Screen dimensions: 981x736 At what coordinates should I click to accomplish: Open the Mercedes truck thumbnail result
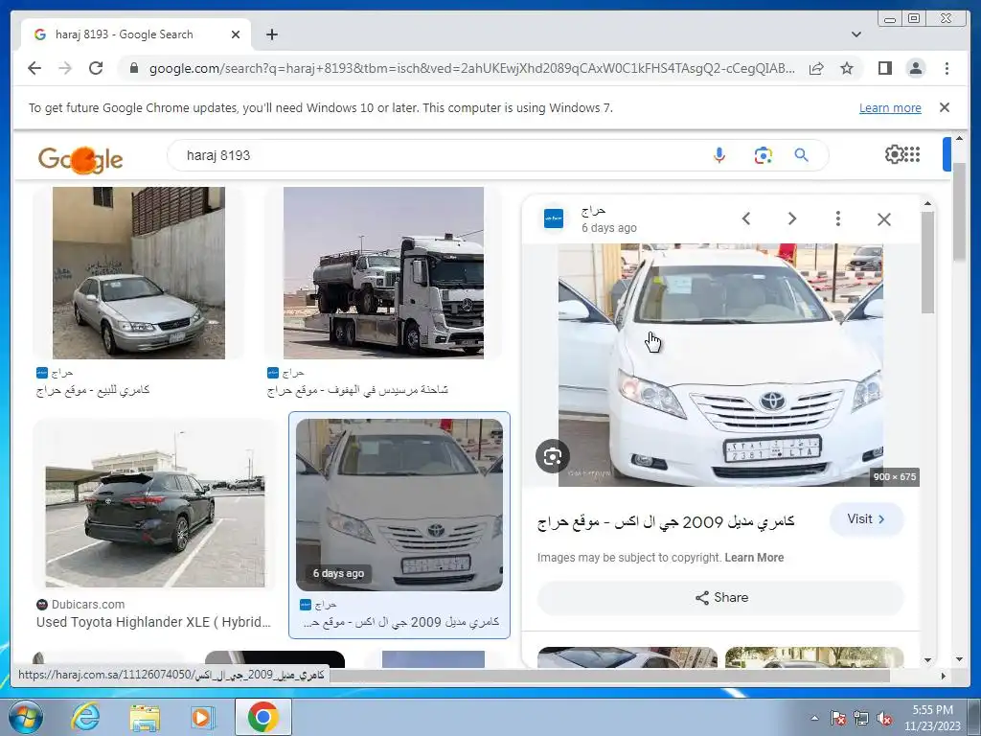(383, 273)
